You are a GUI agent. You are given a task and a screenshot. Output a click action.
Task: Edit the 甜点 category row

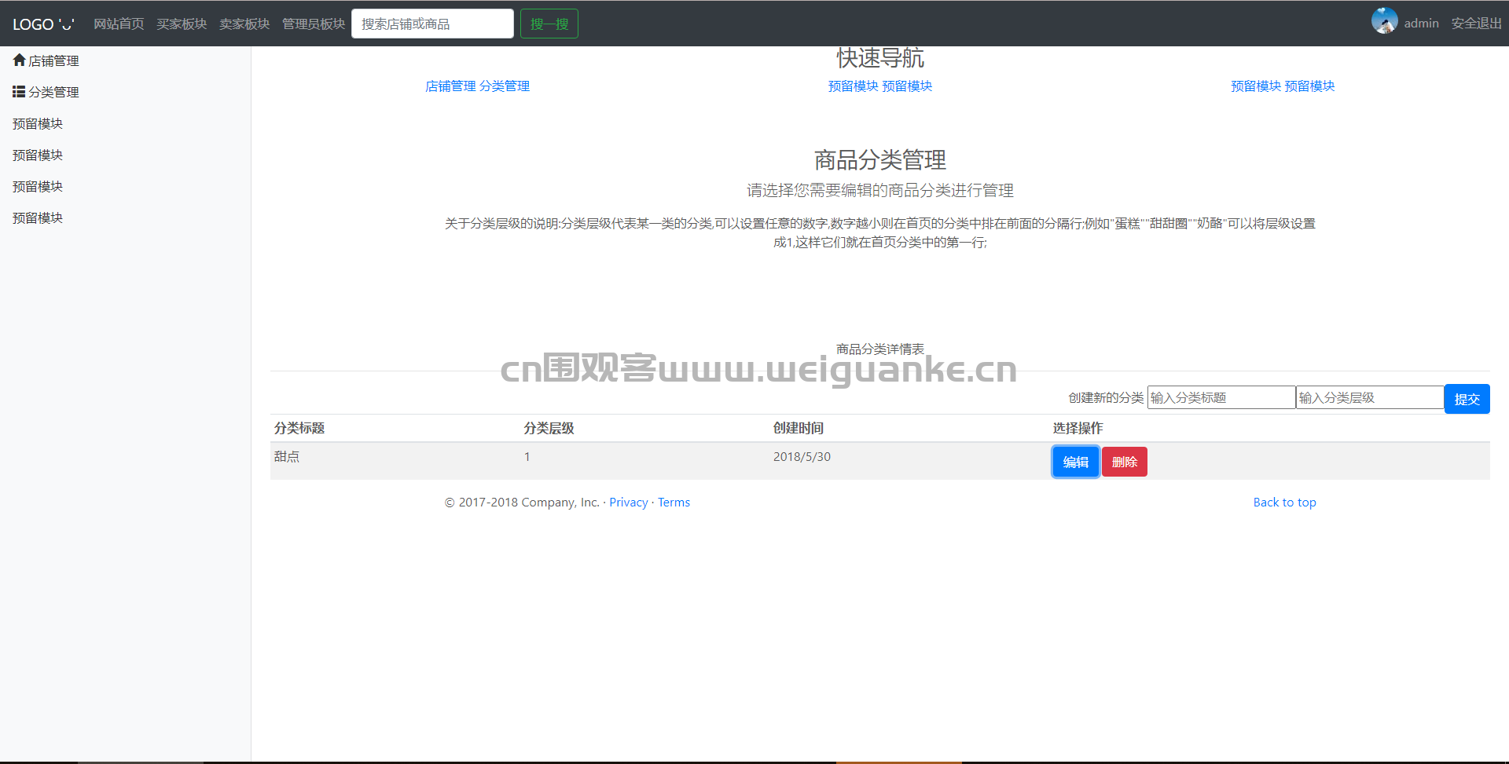pos(1075,462)
